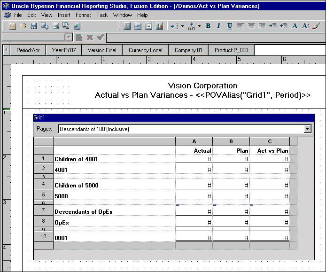Select row 1 header
The width and height of the screenshot is (326, 272).
pyautogui.click(x=43, y=159)
